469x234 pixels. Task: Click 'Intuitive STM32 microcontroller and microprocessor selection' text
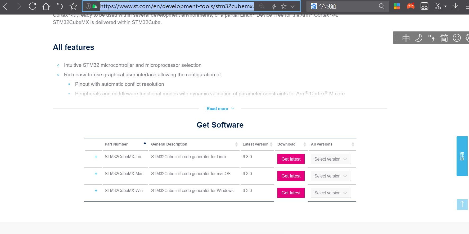click(x=133, y=65)
